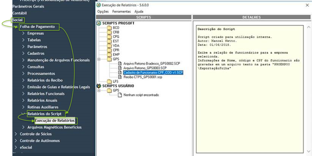Expand the Parâmetros submenu

(24, 47)
